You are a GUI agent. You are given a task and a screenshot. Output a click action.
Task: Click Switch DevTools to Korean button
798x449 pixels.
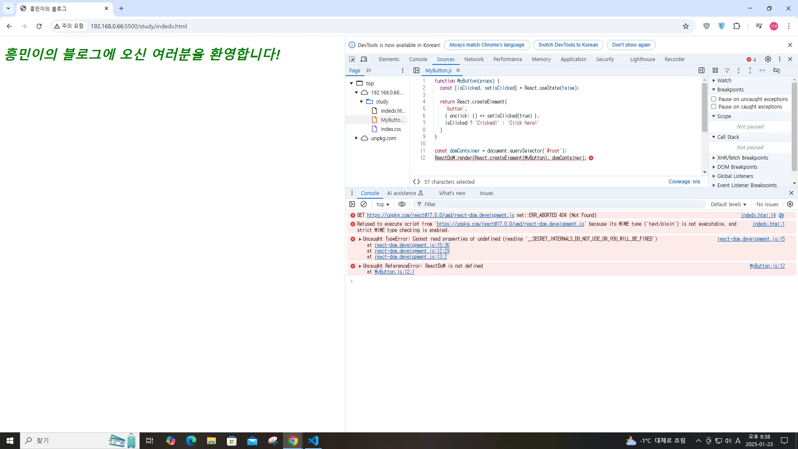tap(568, 45)
